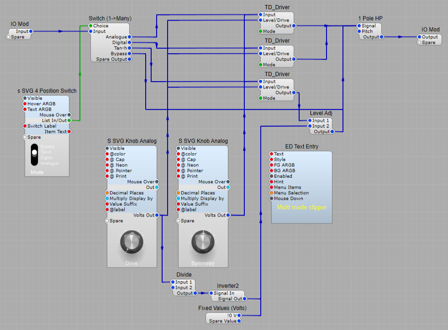Image resolution: width=448 pixels, height=330 pixels.
Task: Click the Output pin on Level Adj module
Action: tap(332, 132)
